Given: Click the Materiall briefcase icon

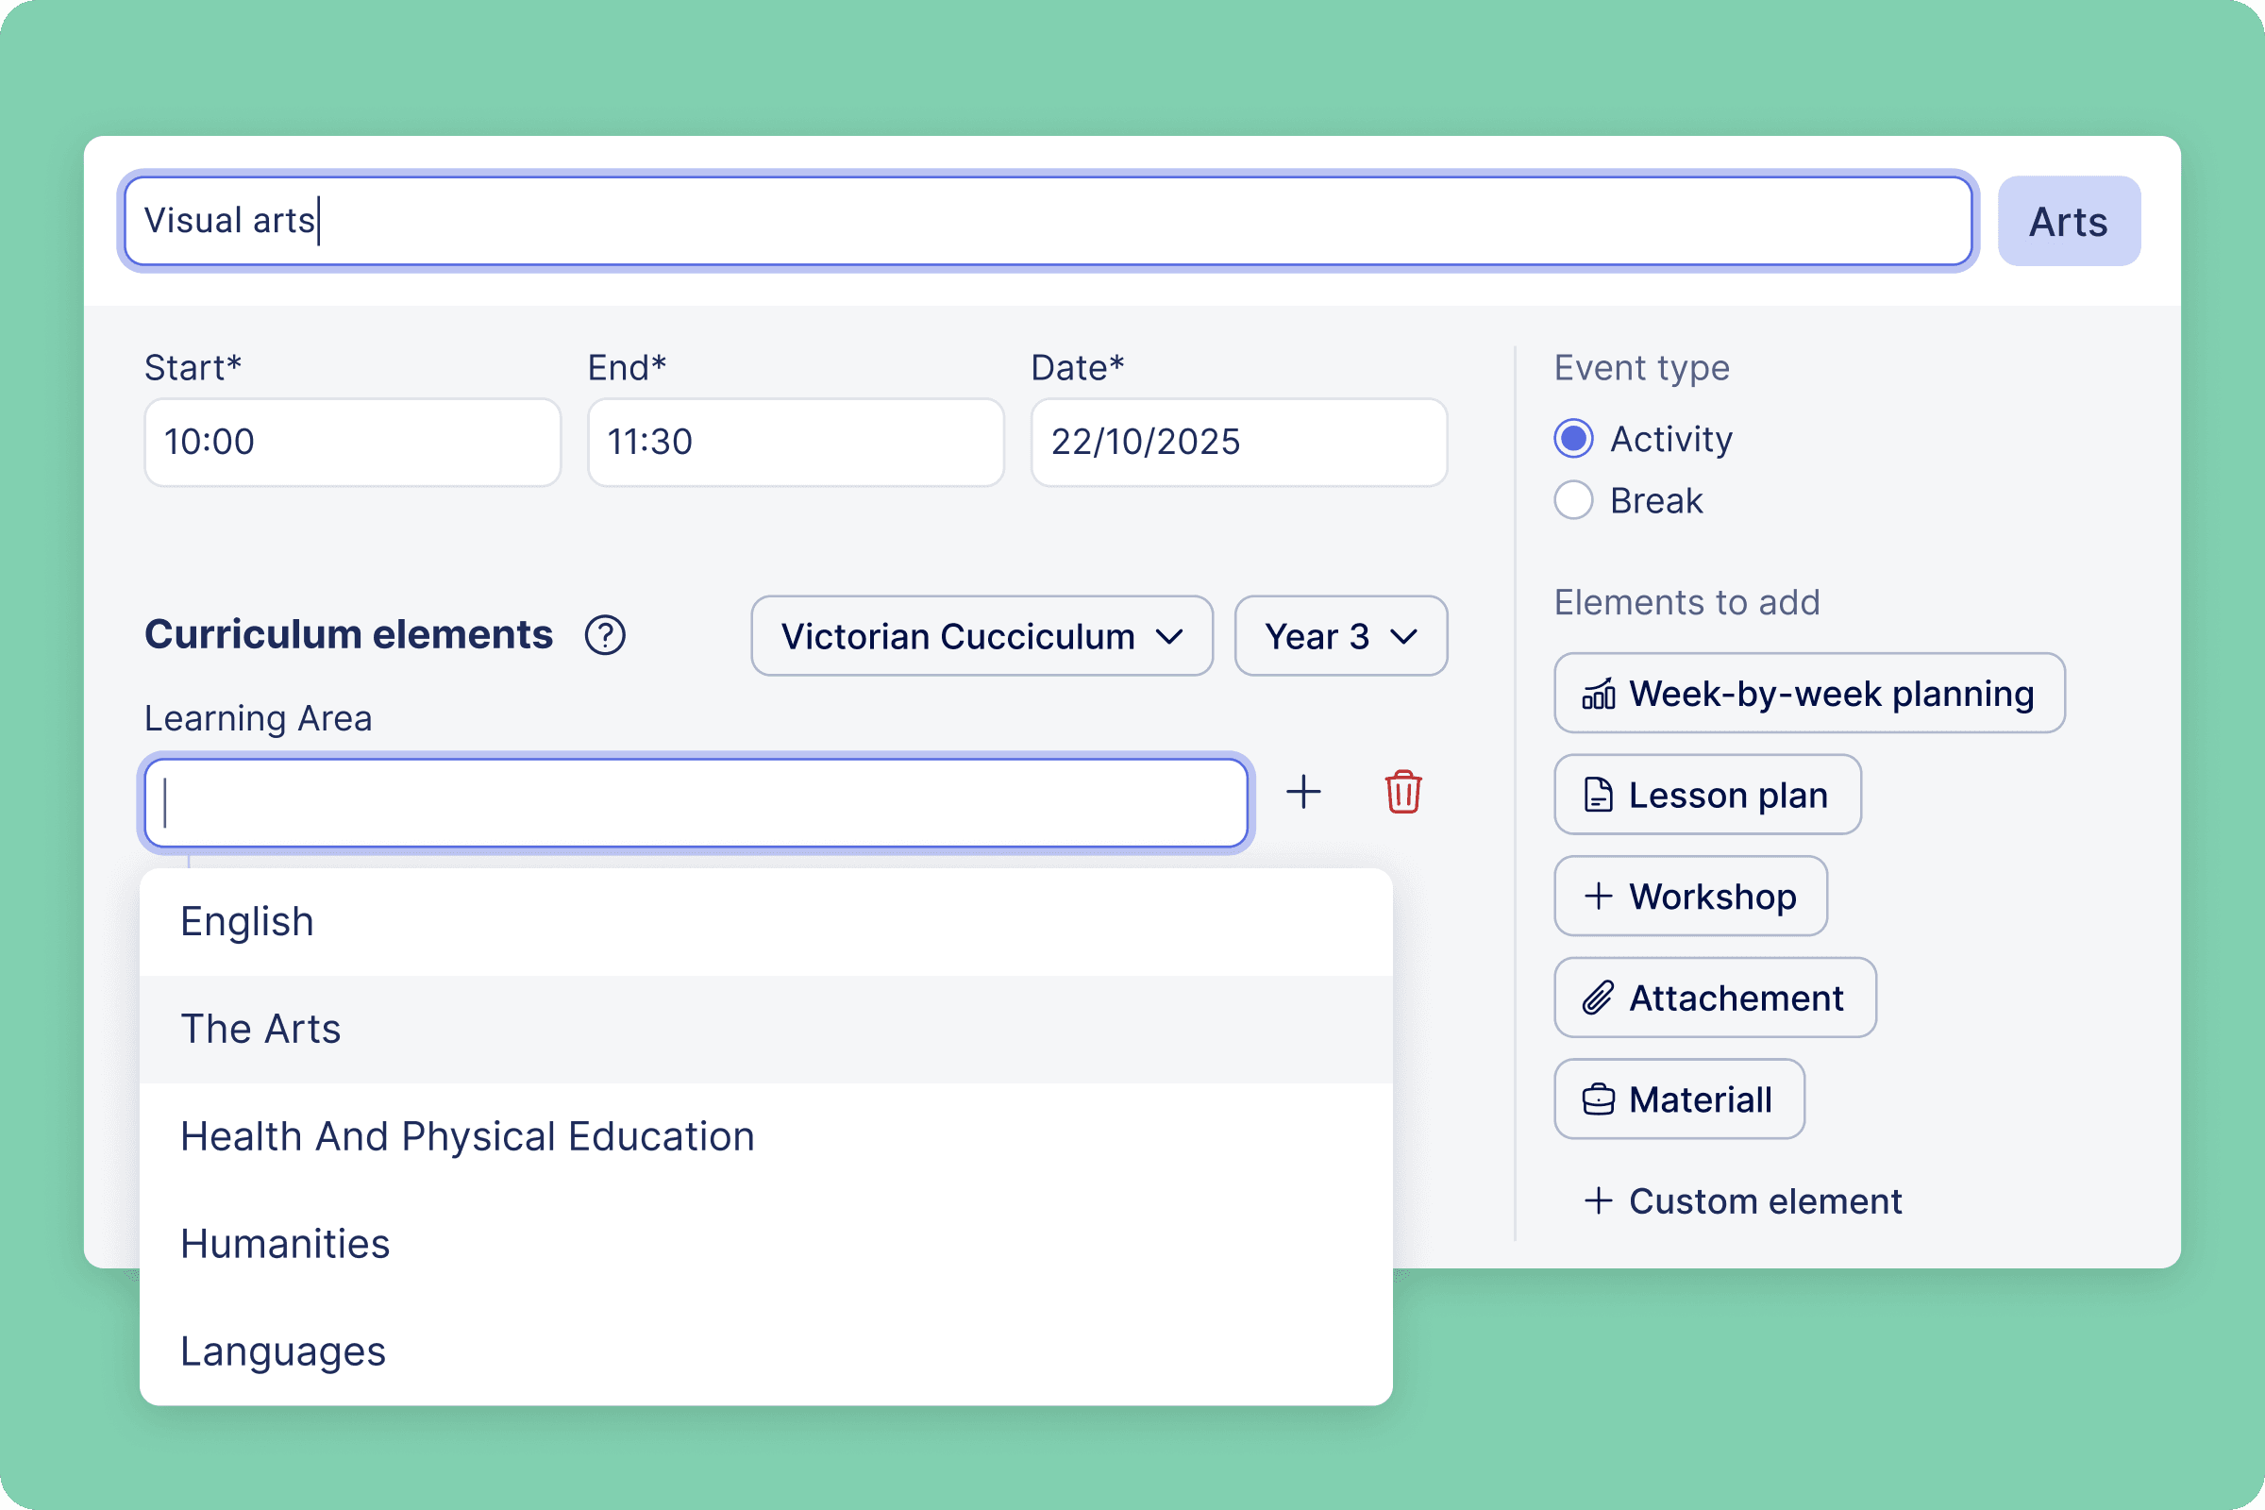Looking at the screenshot, I should (1598, 1099).
